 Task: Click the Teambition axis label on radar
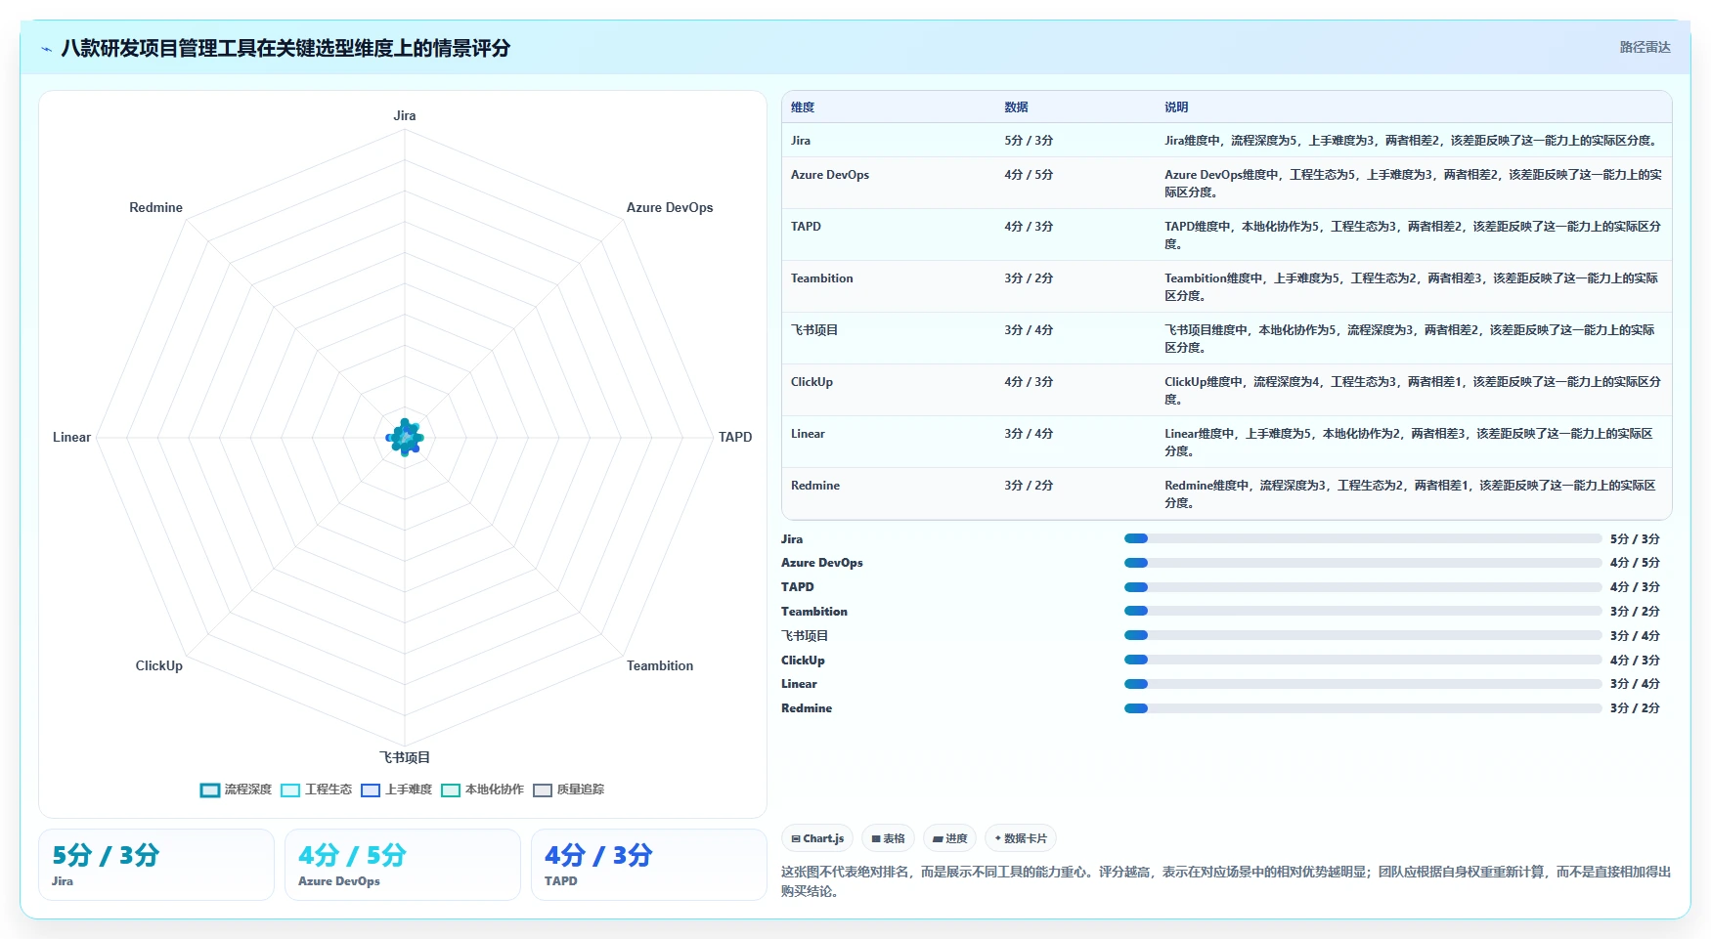660,665
